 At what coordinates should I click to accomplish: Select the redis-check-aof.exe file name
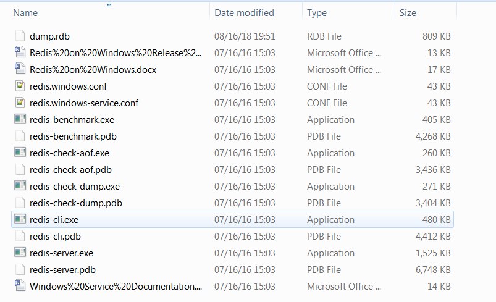pyautogui.click(x=69, y=153)
